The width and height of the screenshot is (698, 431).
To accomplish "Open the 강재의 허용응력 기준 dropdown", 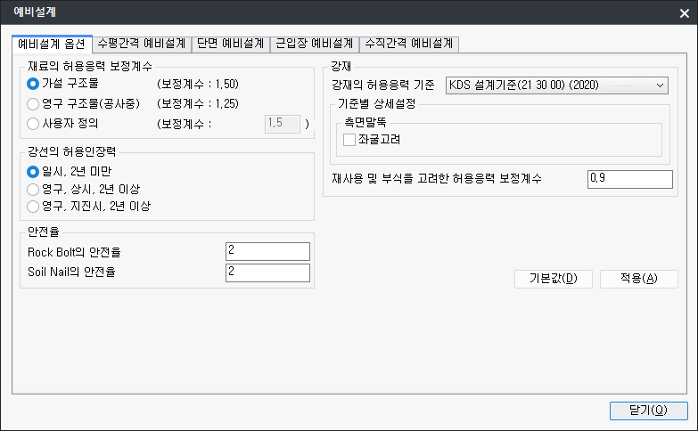I will pyautogui.click(x=556, y=85).
